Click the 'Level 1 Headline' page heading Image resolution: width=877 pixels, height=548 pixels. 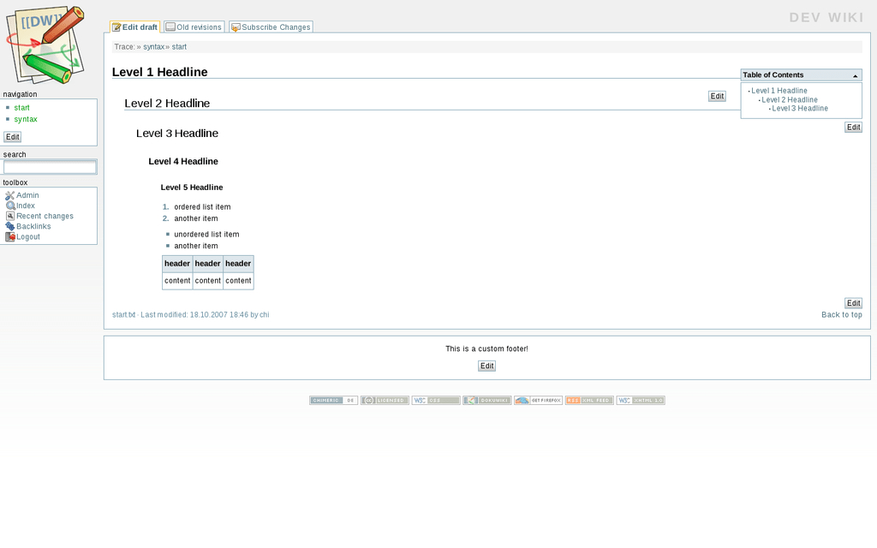click(159, 72)
